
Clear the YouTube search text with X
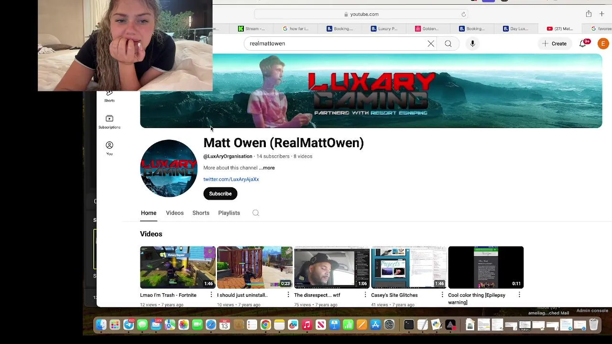click(x=431, y=43)
